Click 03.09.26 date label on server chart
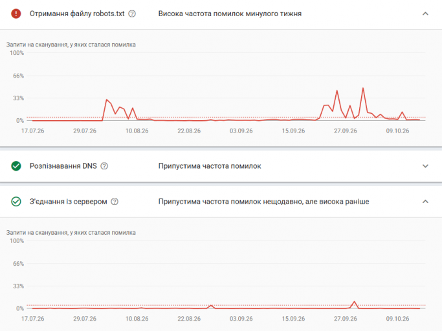442x331 pixels. click(241, 319)
